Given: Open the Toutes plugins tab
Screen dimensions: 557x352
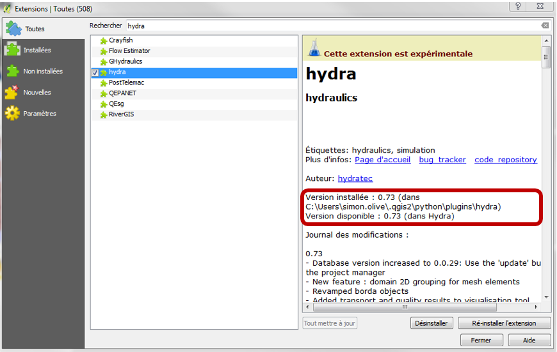Looking at the screenshot, I should click(x=44, y=29).
